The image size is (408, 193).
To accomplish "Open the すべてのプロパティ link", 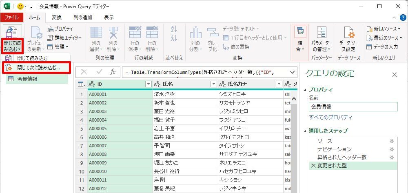I will (x=331, y=117).
